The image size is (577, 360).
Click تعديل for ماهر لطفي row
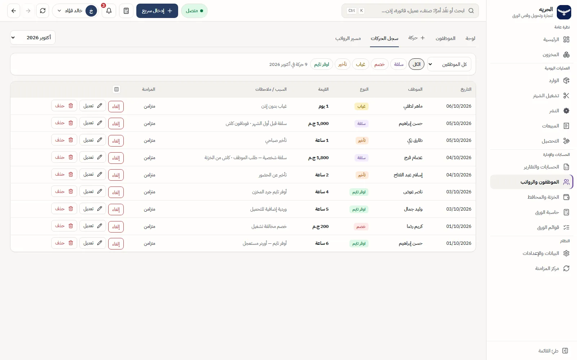[93, 106]
